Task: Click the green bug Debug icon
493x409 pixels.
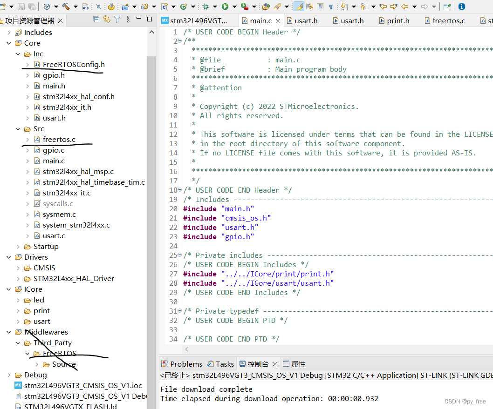Action: tap(205, 7)
